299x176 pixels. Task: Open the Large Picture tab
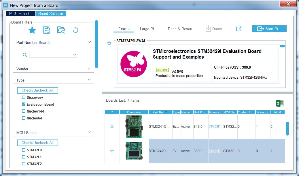(x=148, y=29)
